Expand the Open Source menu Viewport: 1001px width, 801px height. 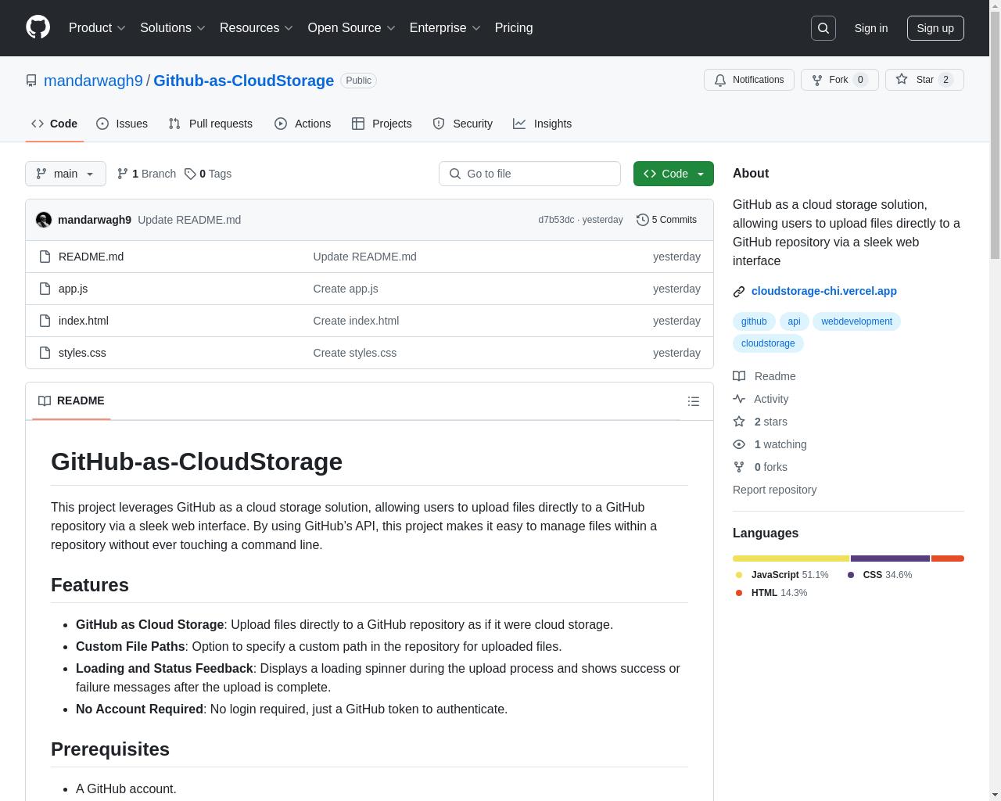click(352, 27)
